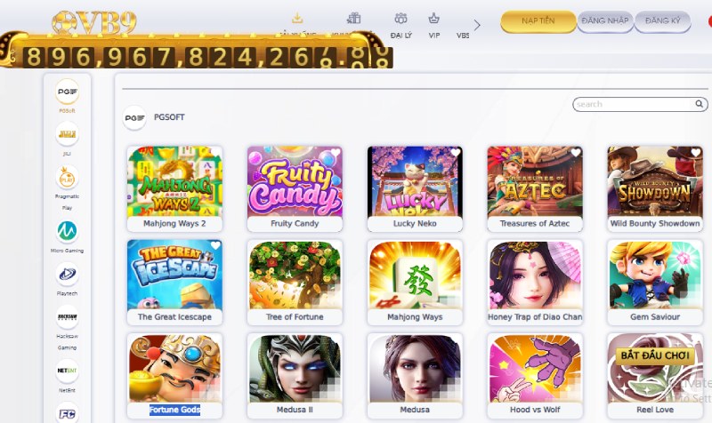Click the Reel Love game label
This screenshot has height=423, width=712.
[655, 410]
